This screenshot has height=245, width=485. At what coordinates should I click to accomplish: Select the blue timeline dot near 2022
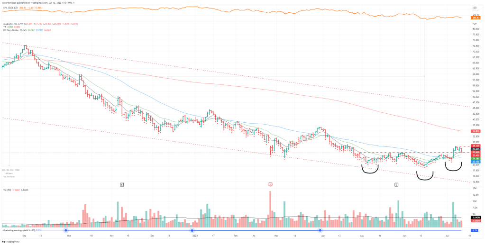192,230
